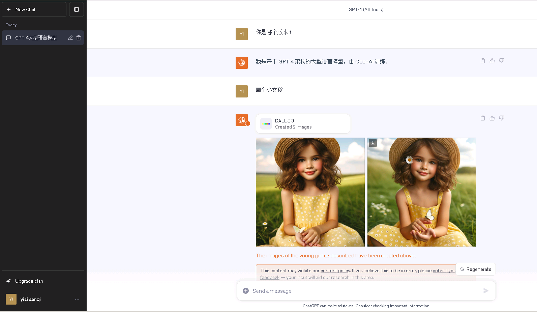Viewport: 537px width, 312px height.
Task: Thumbs down the GPT-4 架构 reply
Action: click(502, 61)
